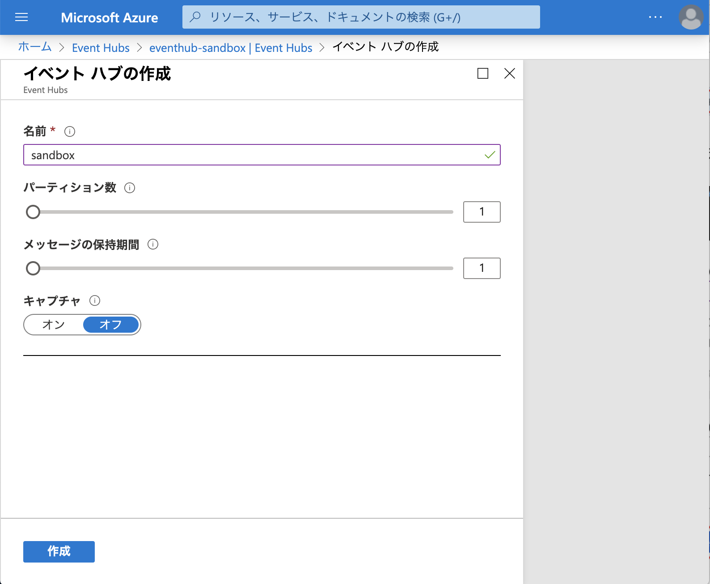This screenshot has width=710, height=584.
Task: Show info tooltip for パーティション数
Action: point(130,188)
